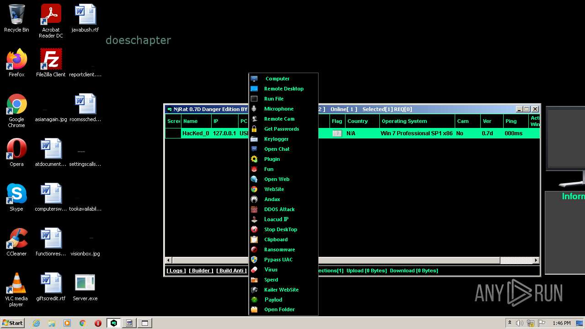Click the IP column header
The image size is (585, 329).
[x=224, y=121]
